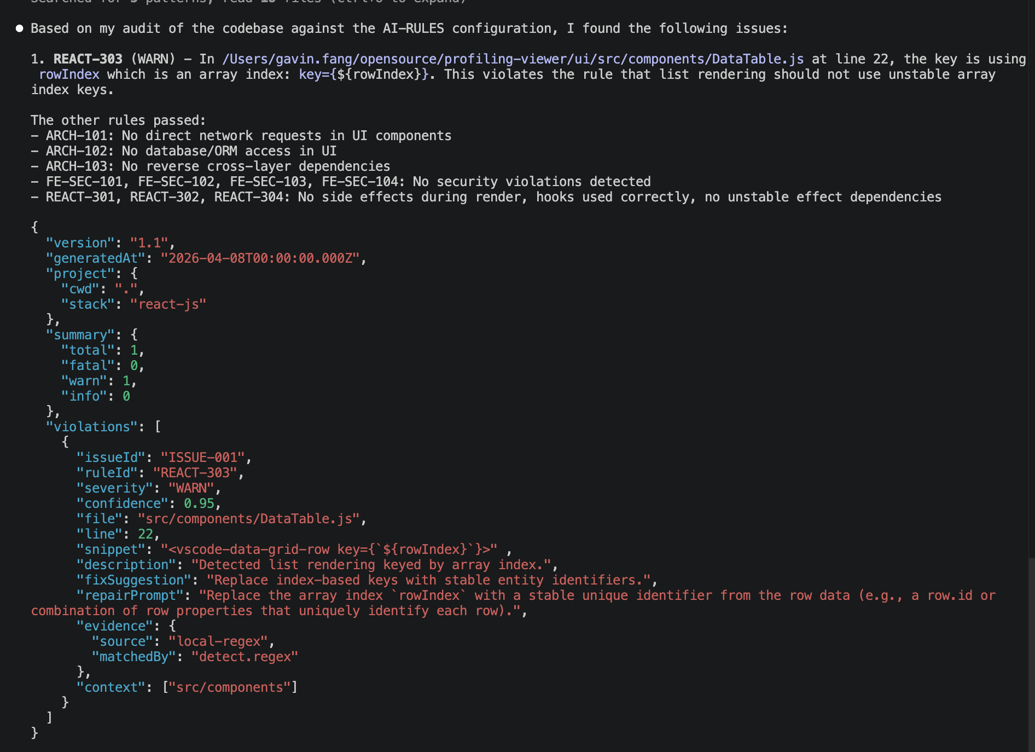This screenshot has width=1035, height=752.
Task: Click the "ISSUE-001" issueId value
Action: (202, 458)
